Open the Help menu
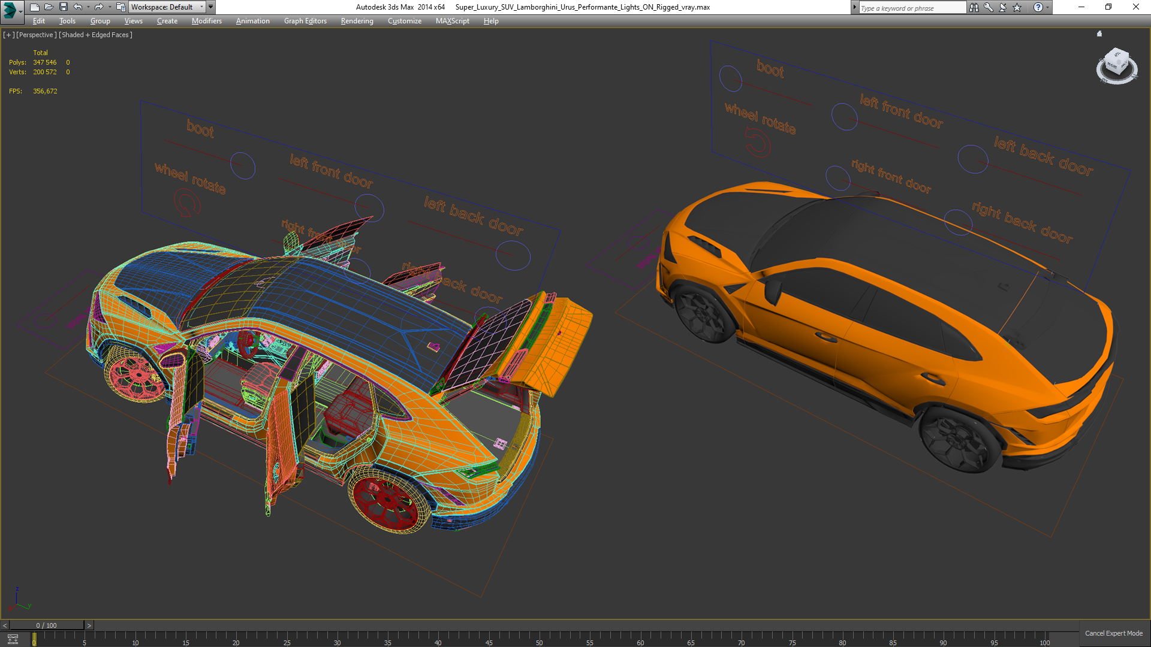 [491, 21]
